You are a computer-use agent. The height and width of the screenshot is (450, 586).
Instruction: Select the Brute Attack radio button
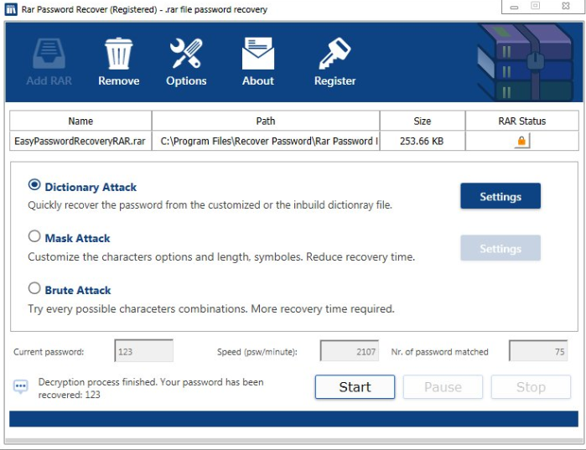(34, 288)
